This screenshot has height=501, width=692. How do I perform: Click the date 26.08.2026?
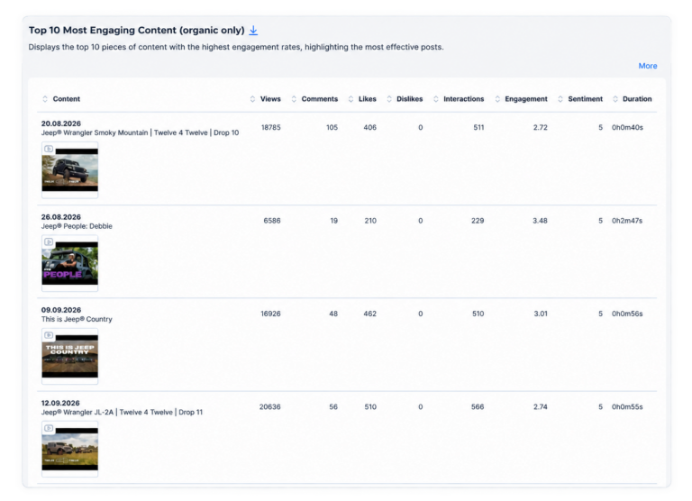[x=61, y=217]
